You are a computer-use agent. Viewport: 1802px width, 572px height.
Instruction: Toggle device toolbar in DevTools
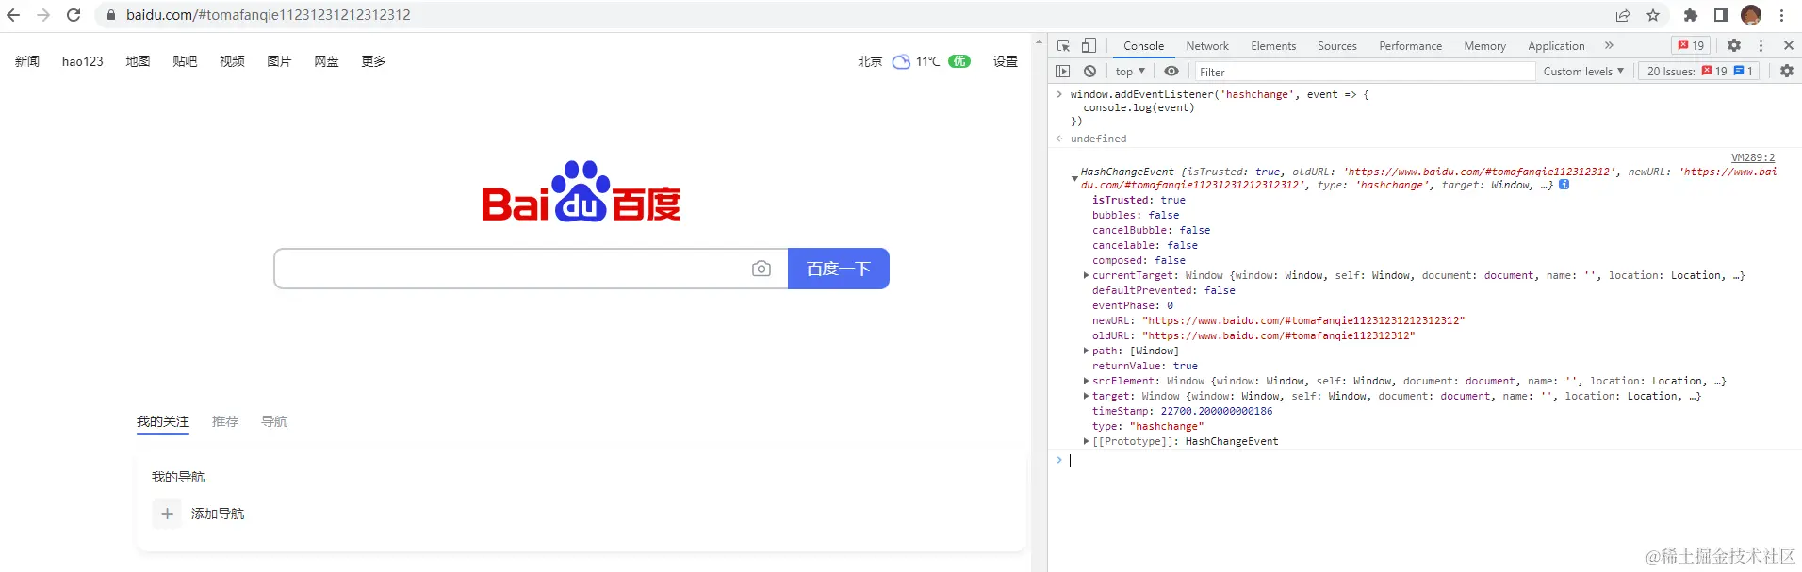pos(1089,45)
